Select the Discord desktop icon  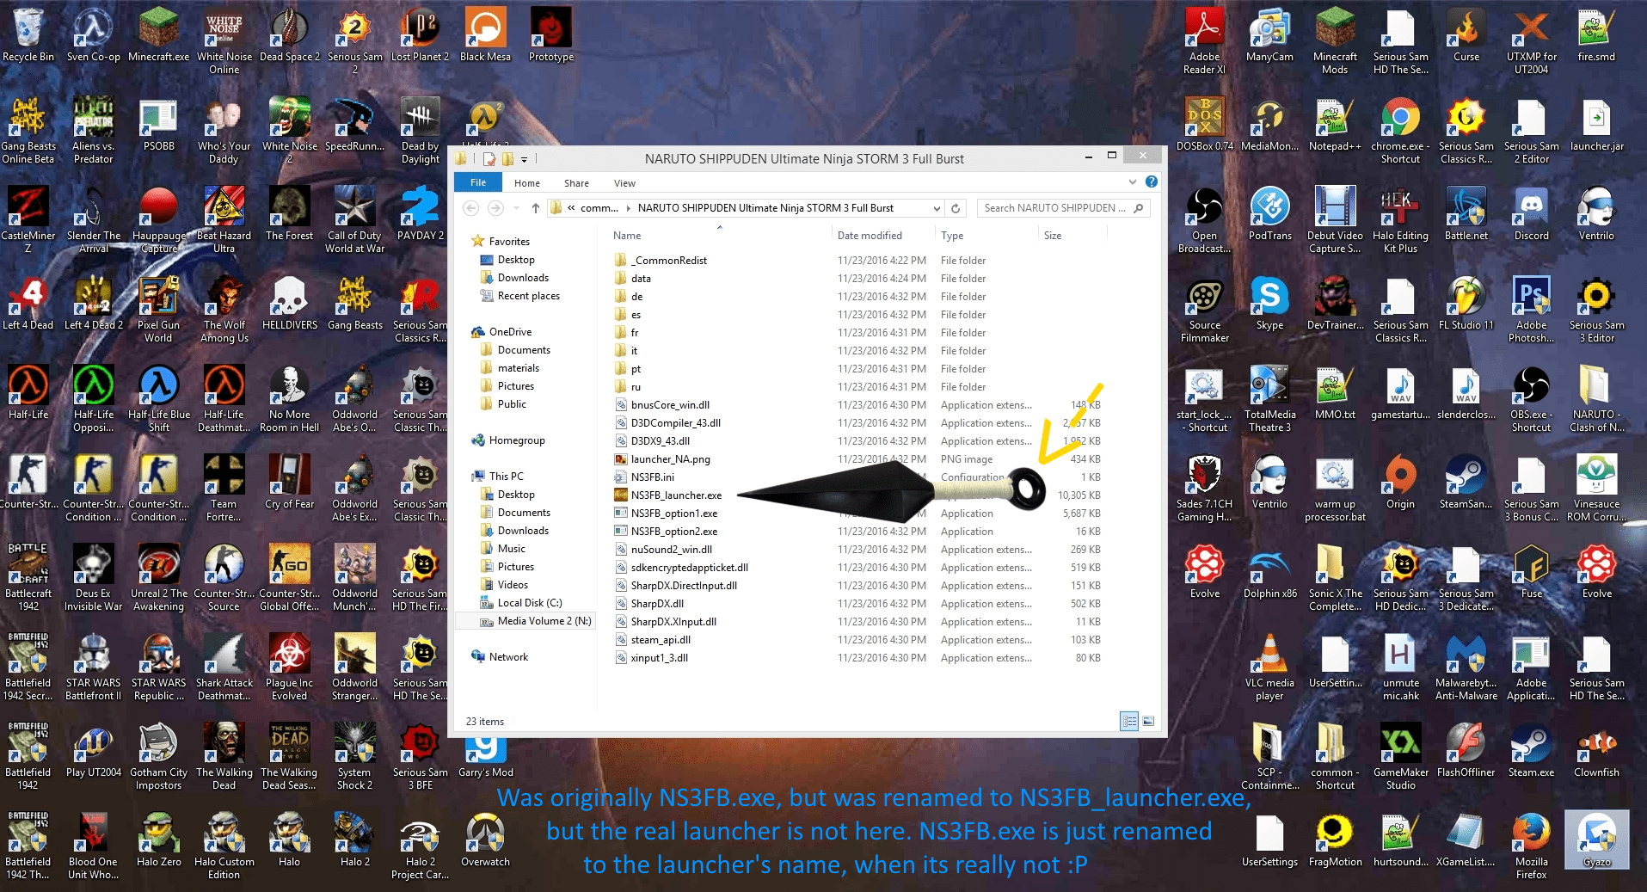pyautogui.click(x=1531, y=213)
